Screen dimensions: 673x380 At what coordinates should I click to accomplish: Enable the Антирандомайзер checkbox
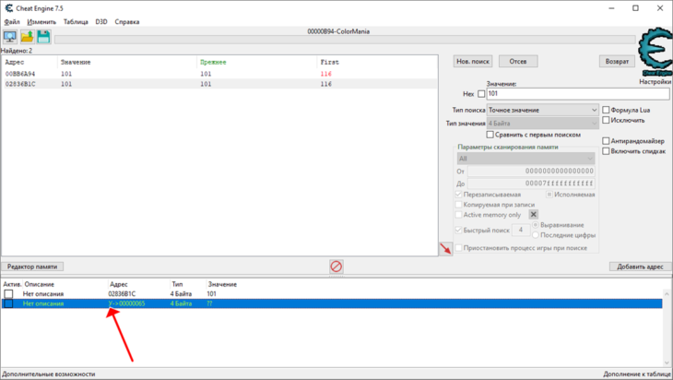click(x=606, y=141)
